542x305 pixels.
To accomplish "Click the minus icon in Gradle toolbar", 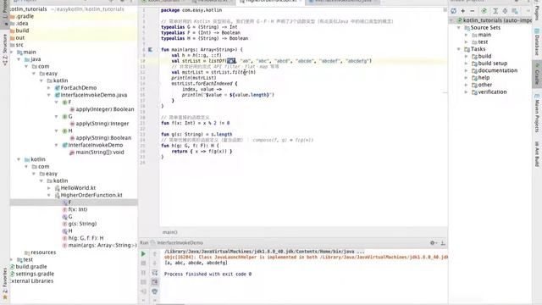I will coord(473,11).
